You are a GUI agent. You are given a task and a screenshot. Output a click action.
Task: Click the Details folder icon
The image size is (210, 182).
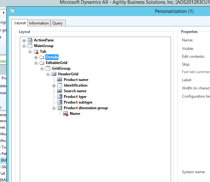42,57
